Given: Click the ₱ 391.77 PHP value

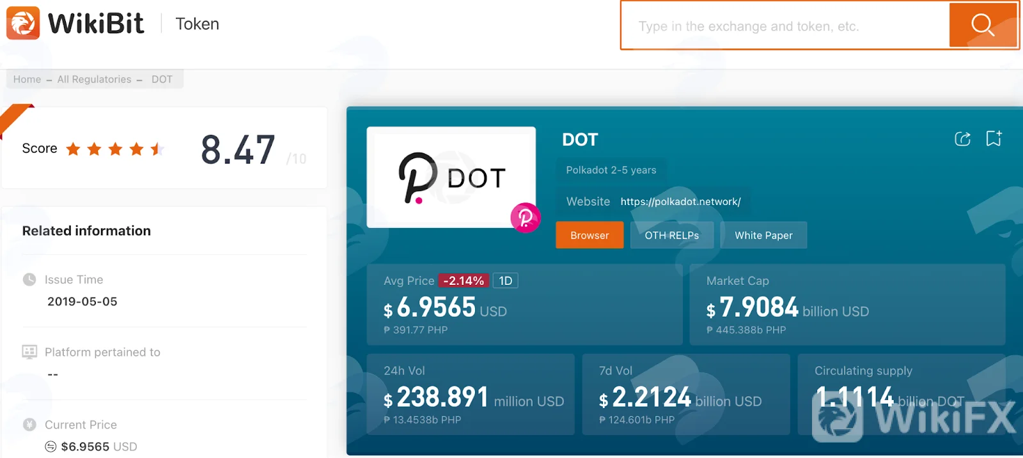Looking at the screenshot, I should point(416,330).
